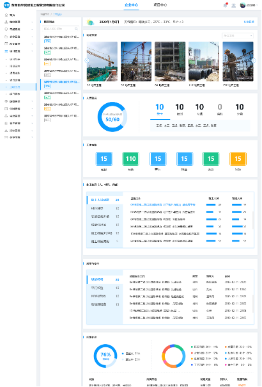The width and height of the screenshot is (262, 387).
Task: Switch to the 项目中心 top tab
Action: 160,5
